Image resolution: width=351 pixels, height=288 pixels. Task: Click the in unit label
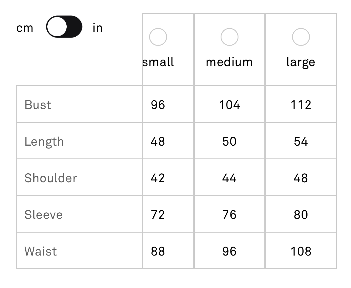98,28
